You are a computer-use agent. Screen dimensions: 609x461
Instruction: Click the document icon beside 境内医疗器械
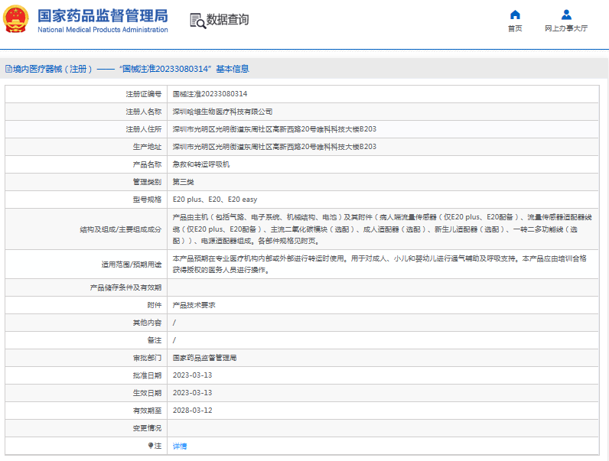click(x=8, y=69)
